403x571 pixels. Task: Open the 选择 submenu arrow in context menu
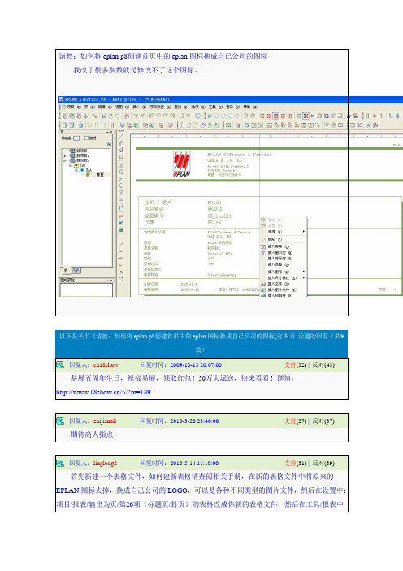(x=303, y=232)
